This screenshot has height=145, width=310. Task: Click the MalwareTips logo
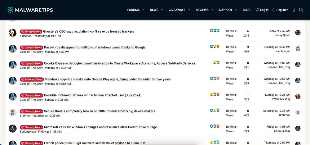(30, 10)
